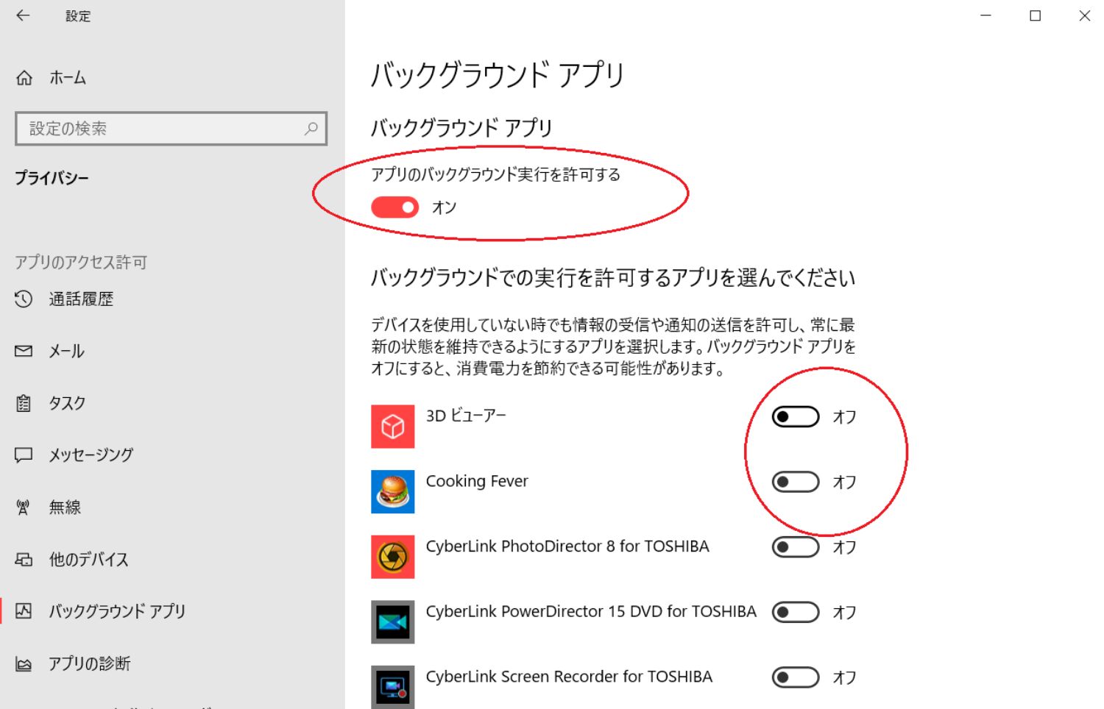Viewport: 1104px width, 709px height.
Task: Open the タスク privacy page
Action: point(67,403)
